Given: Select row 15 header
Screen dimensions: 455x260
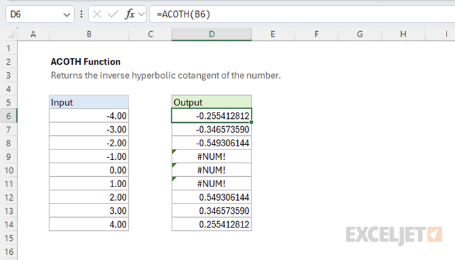Looking at the screenshot, I should pyautogui.click(x=8, y=239).
